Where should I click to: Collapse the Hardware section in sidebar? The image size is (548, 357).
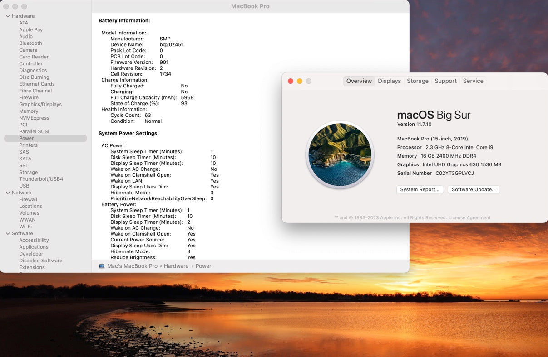[x=8, y=16]
